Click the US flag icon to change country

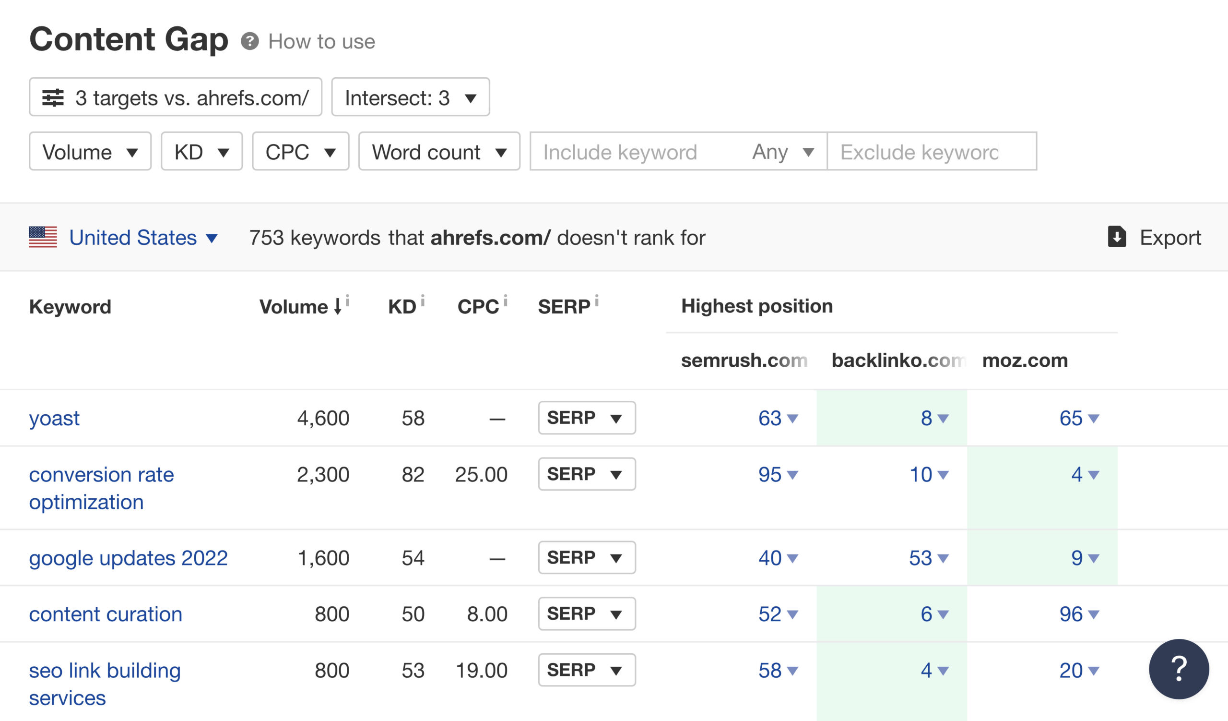[x=42, y=238]
